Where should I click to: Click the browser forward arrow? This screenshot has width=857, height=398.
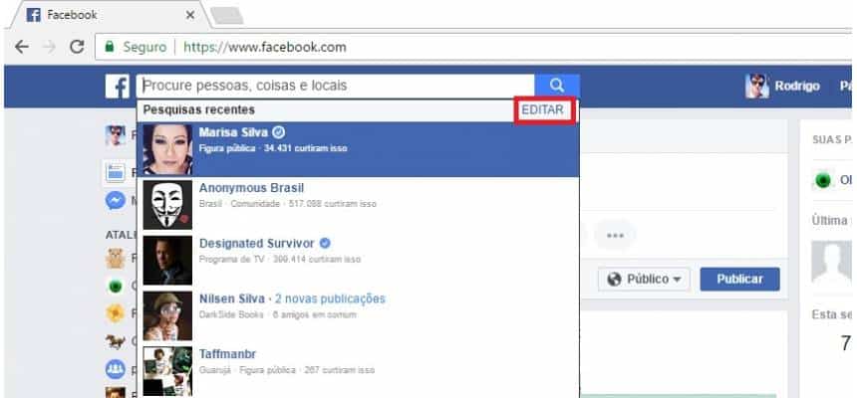coord(49,47)
